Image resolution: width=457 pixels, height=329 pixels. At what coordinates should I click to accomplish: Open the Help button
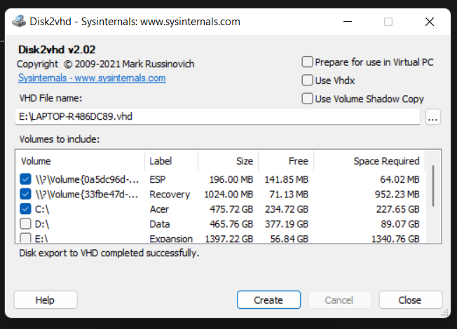[x=46, y=300]
